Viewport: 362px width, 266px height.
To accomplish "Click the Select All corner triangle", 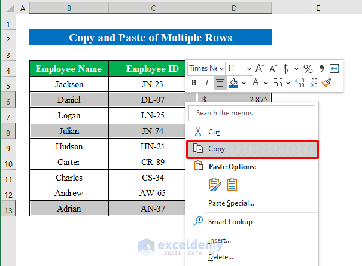I will point(10,9).
